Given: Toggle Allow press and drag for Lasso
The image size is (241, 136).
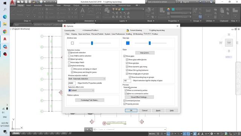Looking at the screenshot, I should click(x=72, y=72).
